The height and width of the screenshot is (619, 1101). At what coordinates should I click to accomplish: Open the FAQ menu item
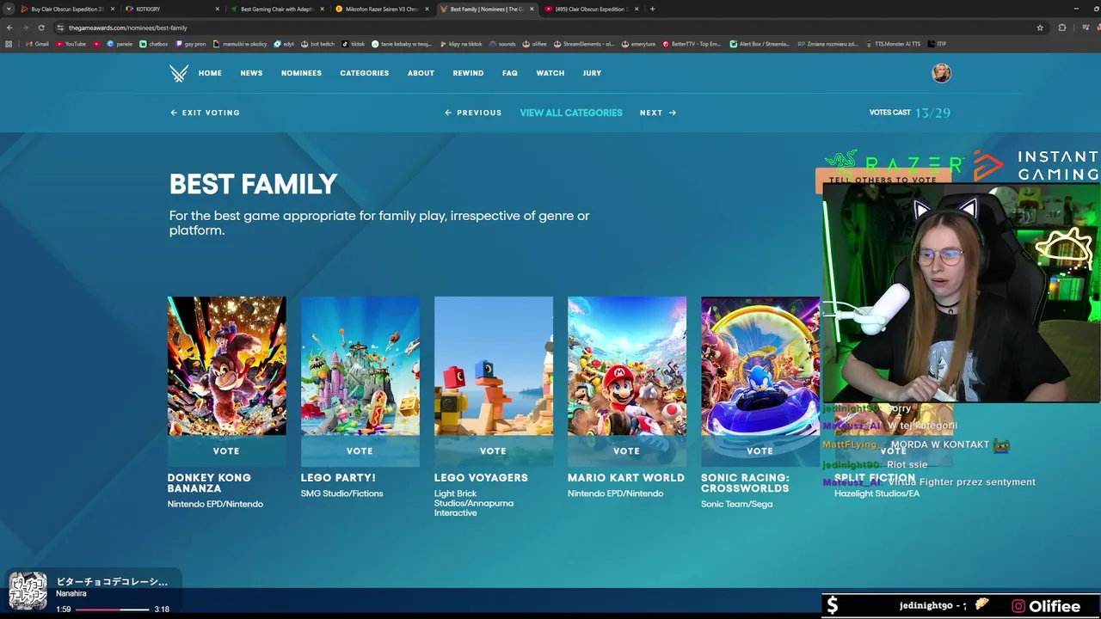tap(510, 73)
